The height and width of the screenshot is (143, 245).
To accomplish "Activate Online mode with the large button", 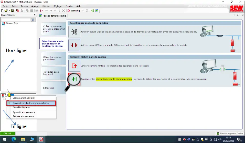I will pyautogui.click(x=74, y=32).
